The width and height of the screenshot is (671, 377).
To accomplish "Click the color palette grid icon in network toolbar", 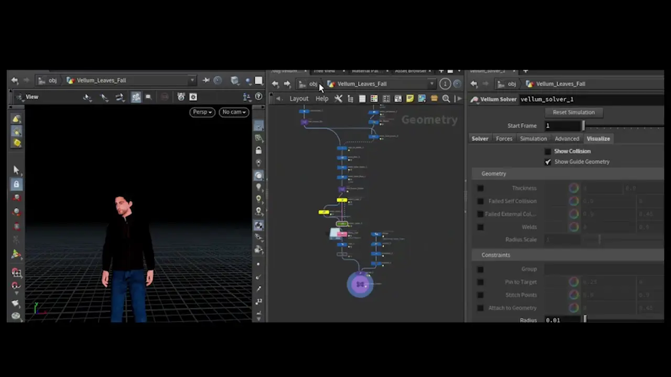I will 374,98.
